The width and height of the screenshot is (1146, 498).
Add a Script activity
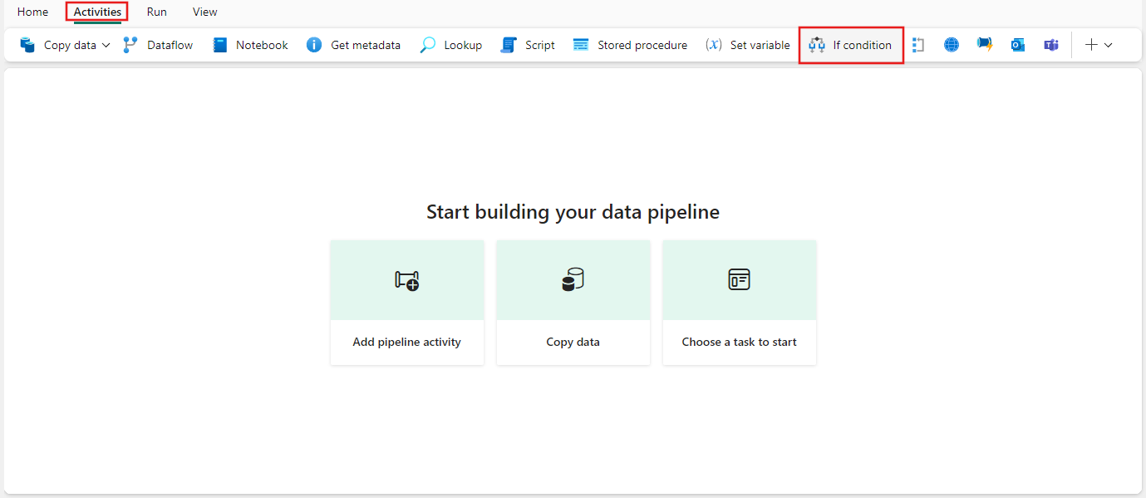click(x=528, y=45)
